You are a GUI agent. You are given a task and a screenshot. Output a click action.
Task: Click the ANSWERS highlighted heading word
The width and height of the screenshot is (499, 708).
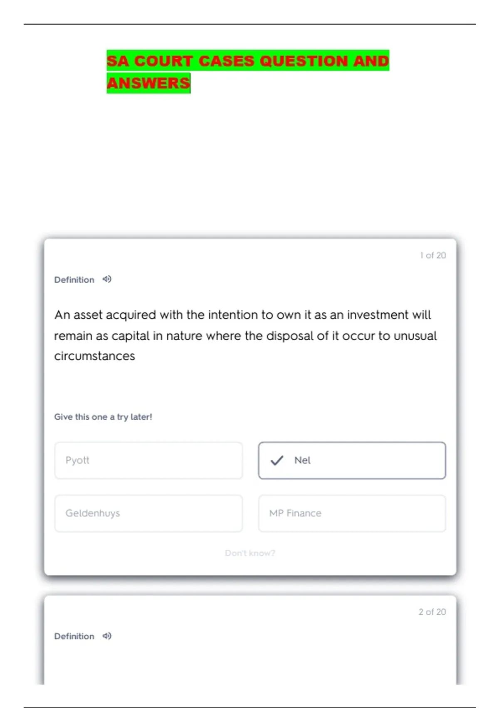(x=148, y=83)
